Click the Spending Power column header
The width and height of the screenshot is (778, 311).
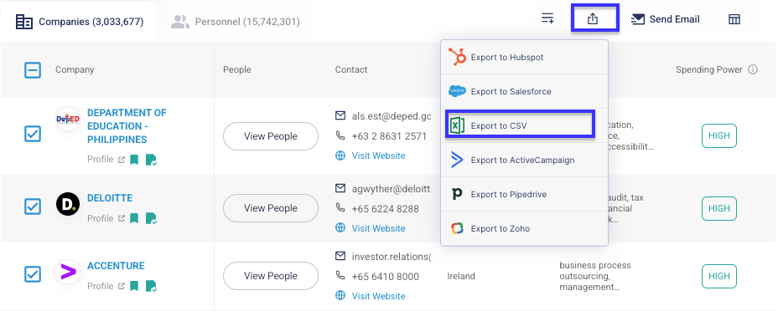point(709,69)
